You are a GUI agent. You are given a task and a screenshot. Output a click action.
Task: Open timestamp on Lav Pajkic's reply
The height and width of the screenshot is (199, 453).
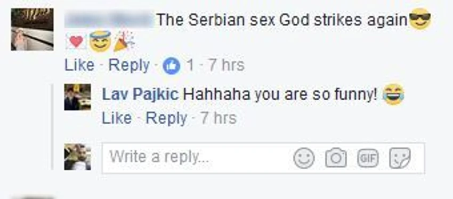click(219, 118)
